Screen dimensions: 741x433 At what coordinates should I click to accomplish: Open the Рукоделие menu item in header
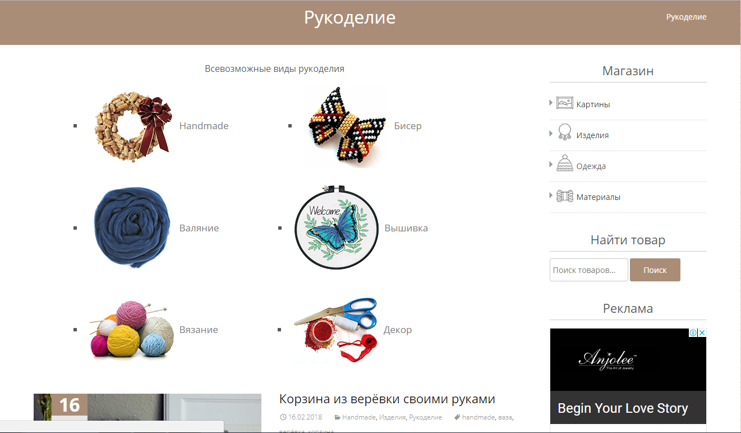point(686,17)
